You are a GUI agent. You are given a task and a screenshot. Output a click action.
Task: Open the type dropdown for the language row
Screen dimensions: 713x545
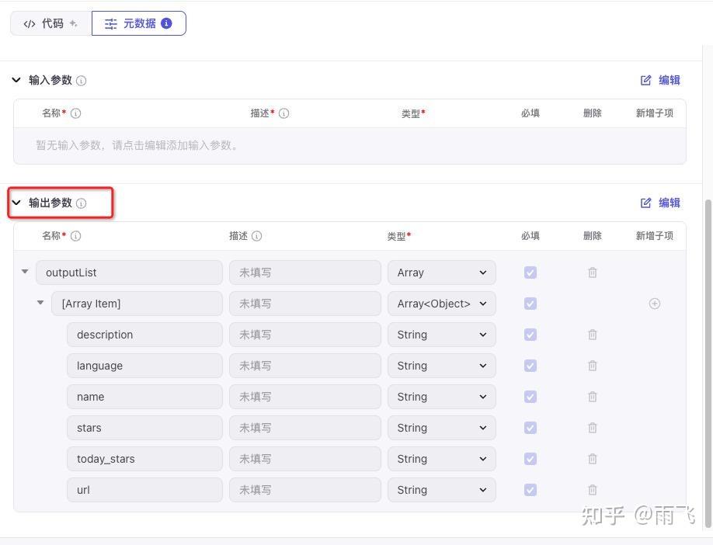point(441,366)
